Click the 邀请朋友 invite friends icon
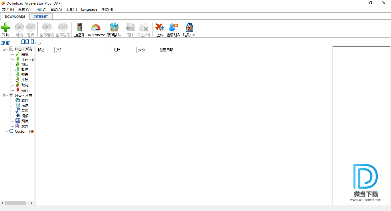Screen dimensions: 391x211 (173, 27)
